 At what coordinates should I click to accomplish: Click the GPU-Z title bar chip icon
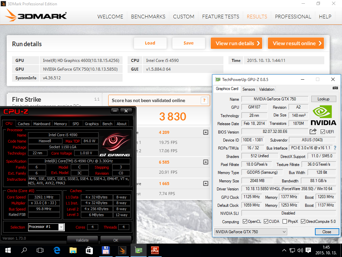pyautogui.click(x=218, y=79)
